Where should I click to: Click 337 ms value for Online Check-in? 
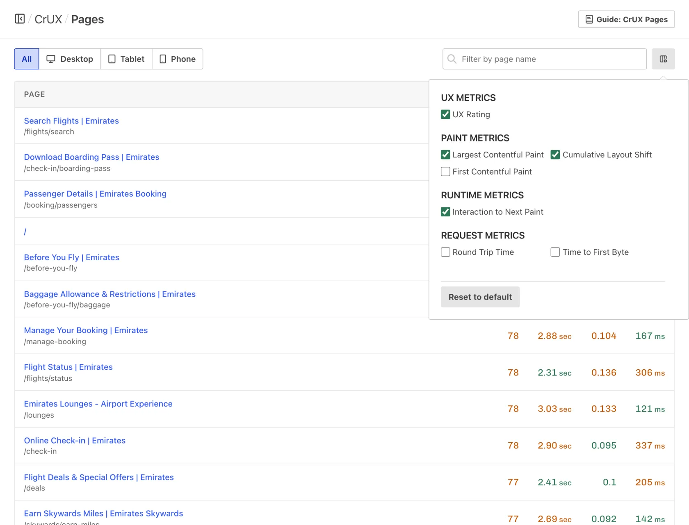pos(650,445)
